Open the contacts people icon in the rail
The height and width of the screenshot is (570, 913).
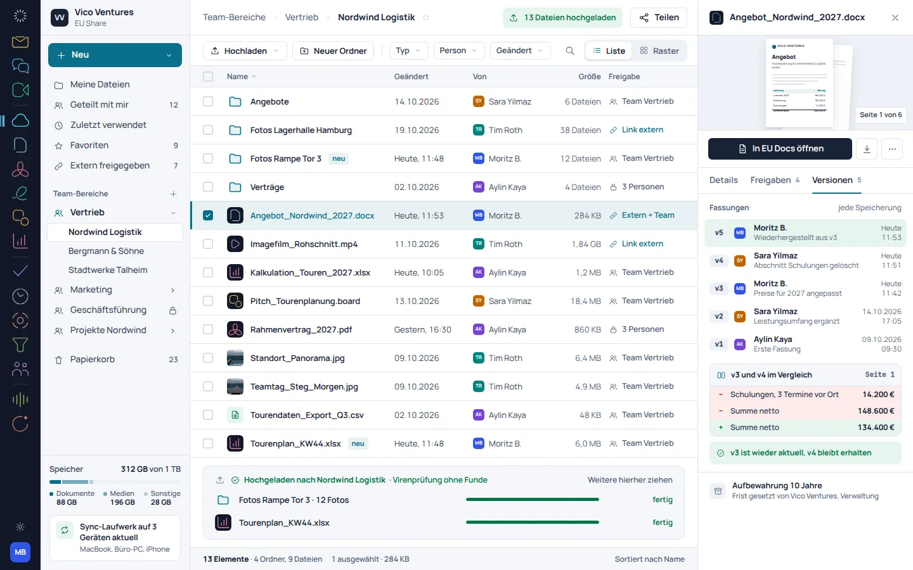point(20,369)
